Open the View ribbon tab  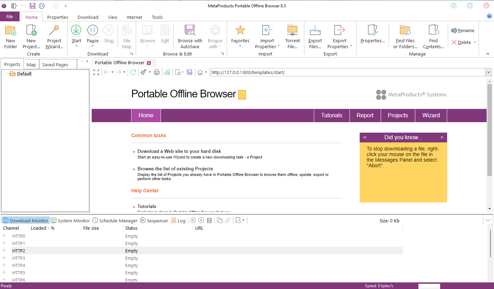pos(113,17)
